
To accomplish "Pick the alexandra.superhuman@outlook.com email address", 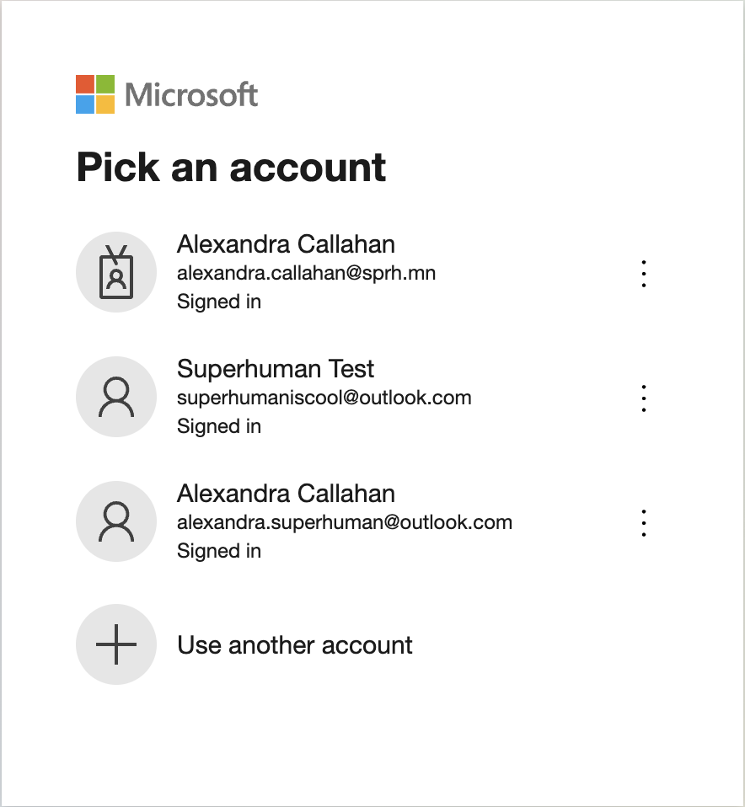I will tap(345, 522).
